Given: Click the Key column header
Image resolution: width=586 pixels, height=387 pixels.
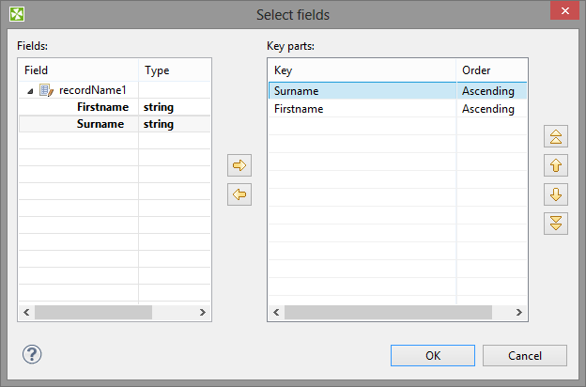Looking at the screenshot, I should 361,70.
